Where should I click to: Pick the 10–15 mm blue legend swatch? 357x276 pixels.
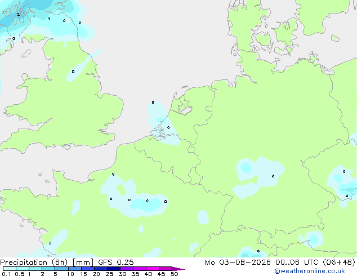(74, 269)
